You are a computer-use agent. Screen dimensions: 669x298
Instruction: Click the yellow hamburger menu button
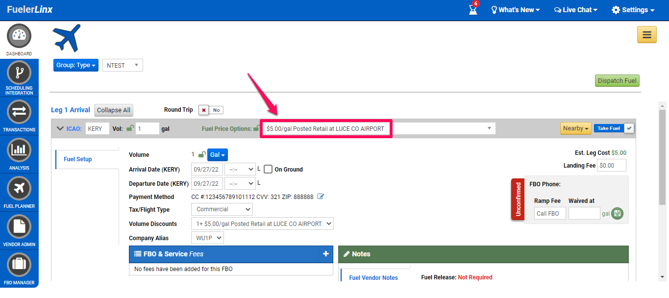point(646,35)
